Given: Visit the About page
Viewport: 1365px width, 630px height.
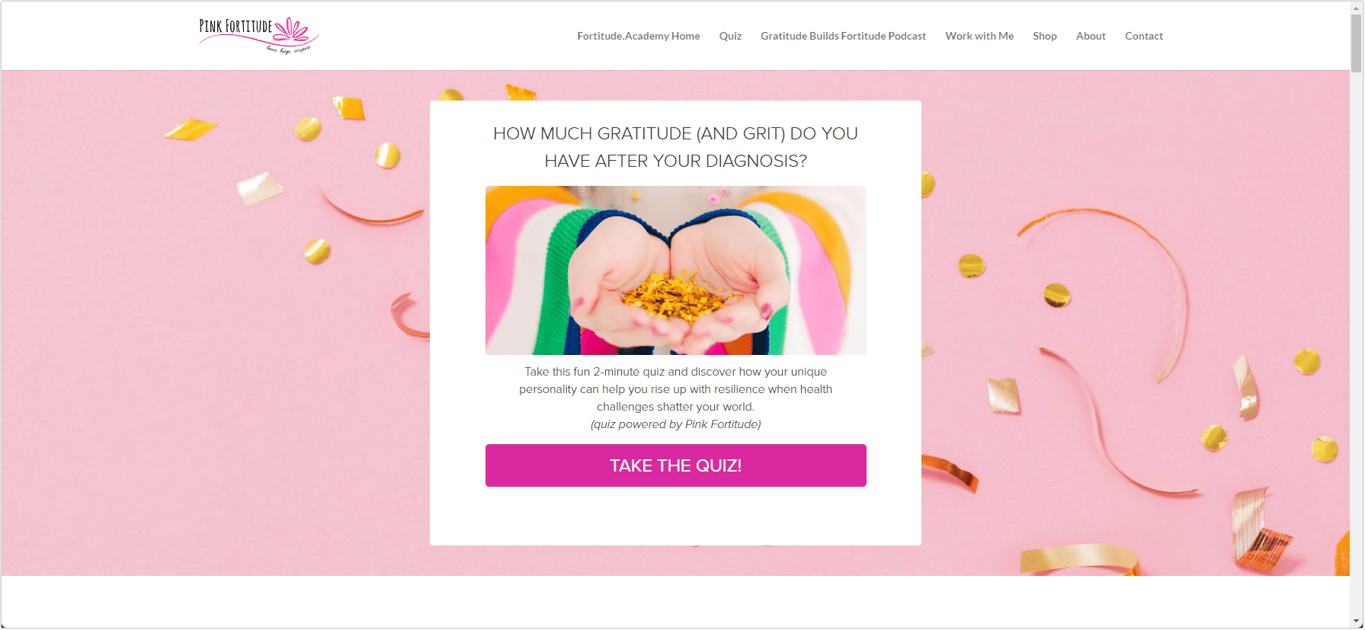Looking at the screenshot, I should 1091,36.
